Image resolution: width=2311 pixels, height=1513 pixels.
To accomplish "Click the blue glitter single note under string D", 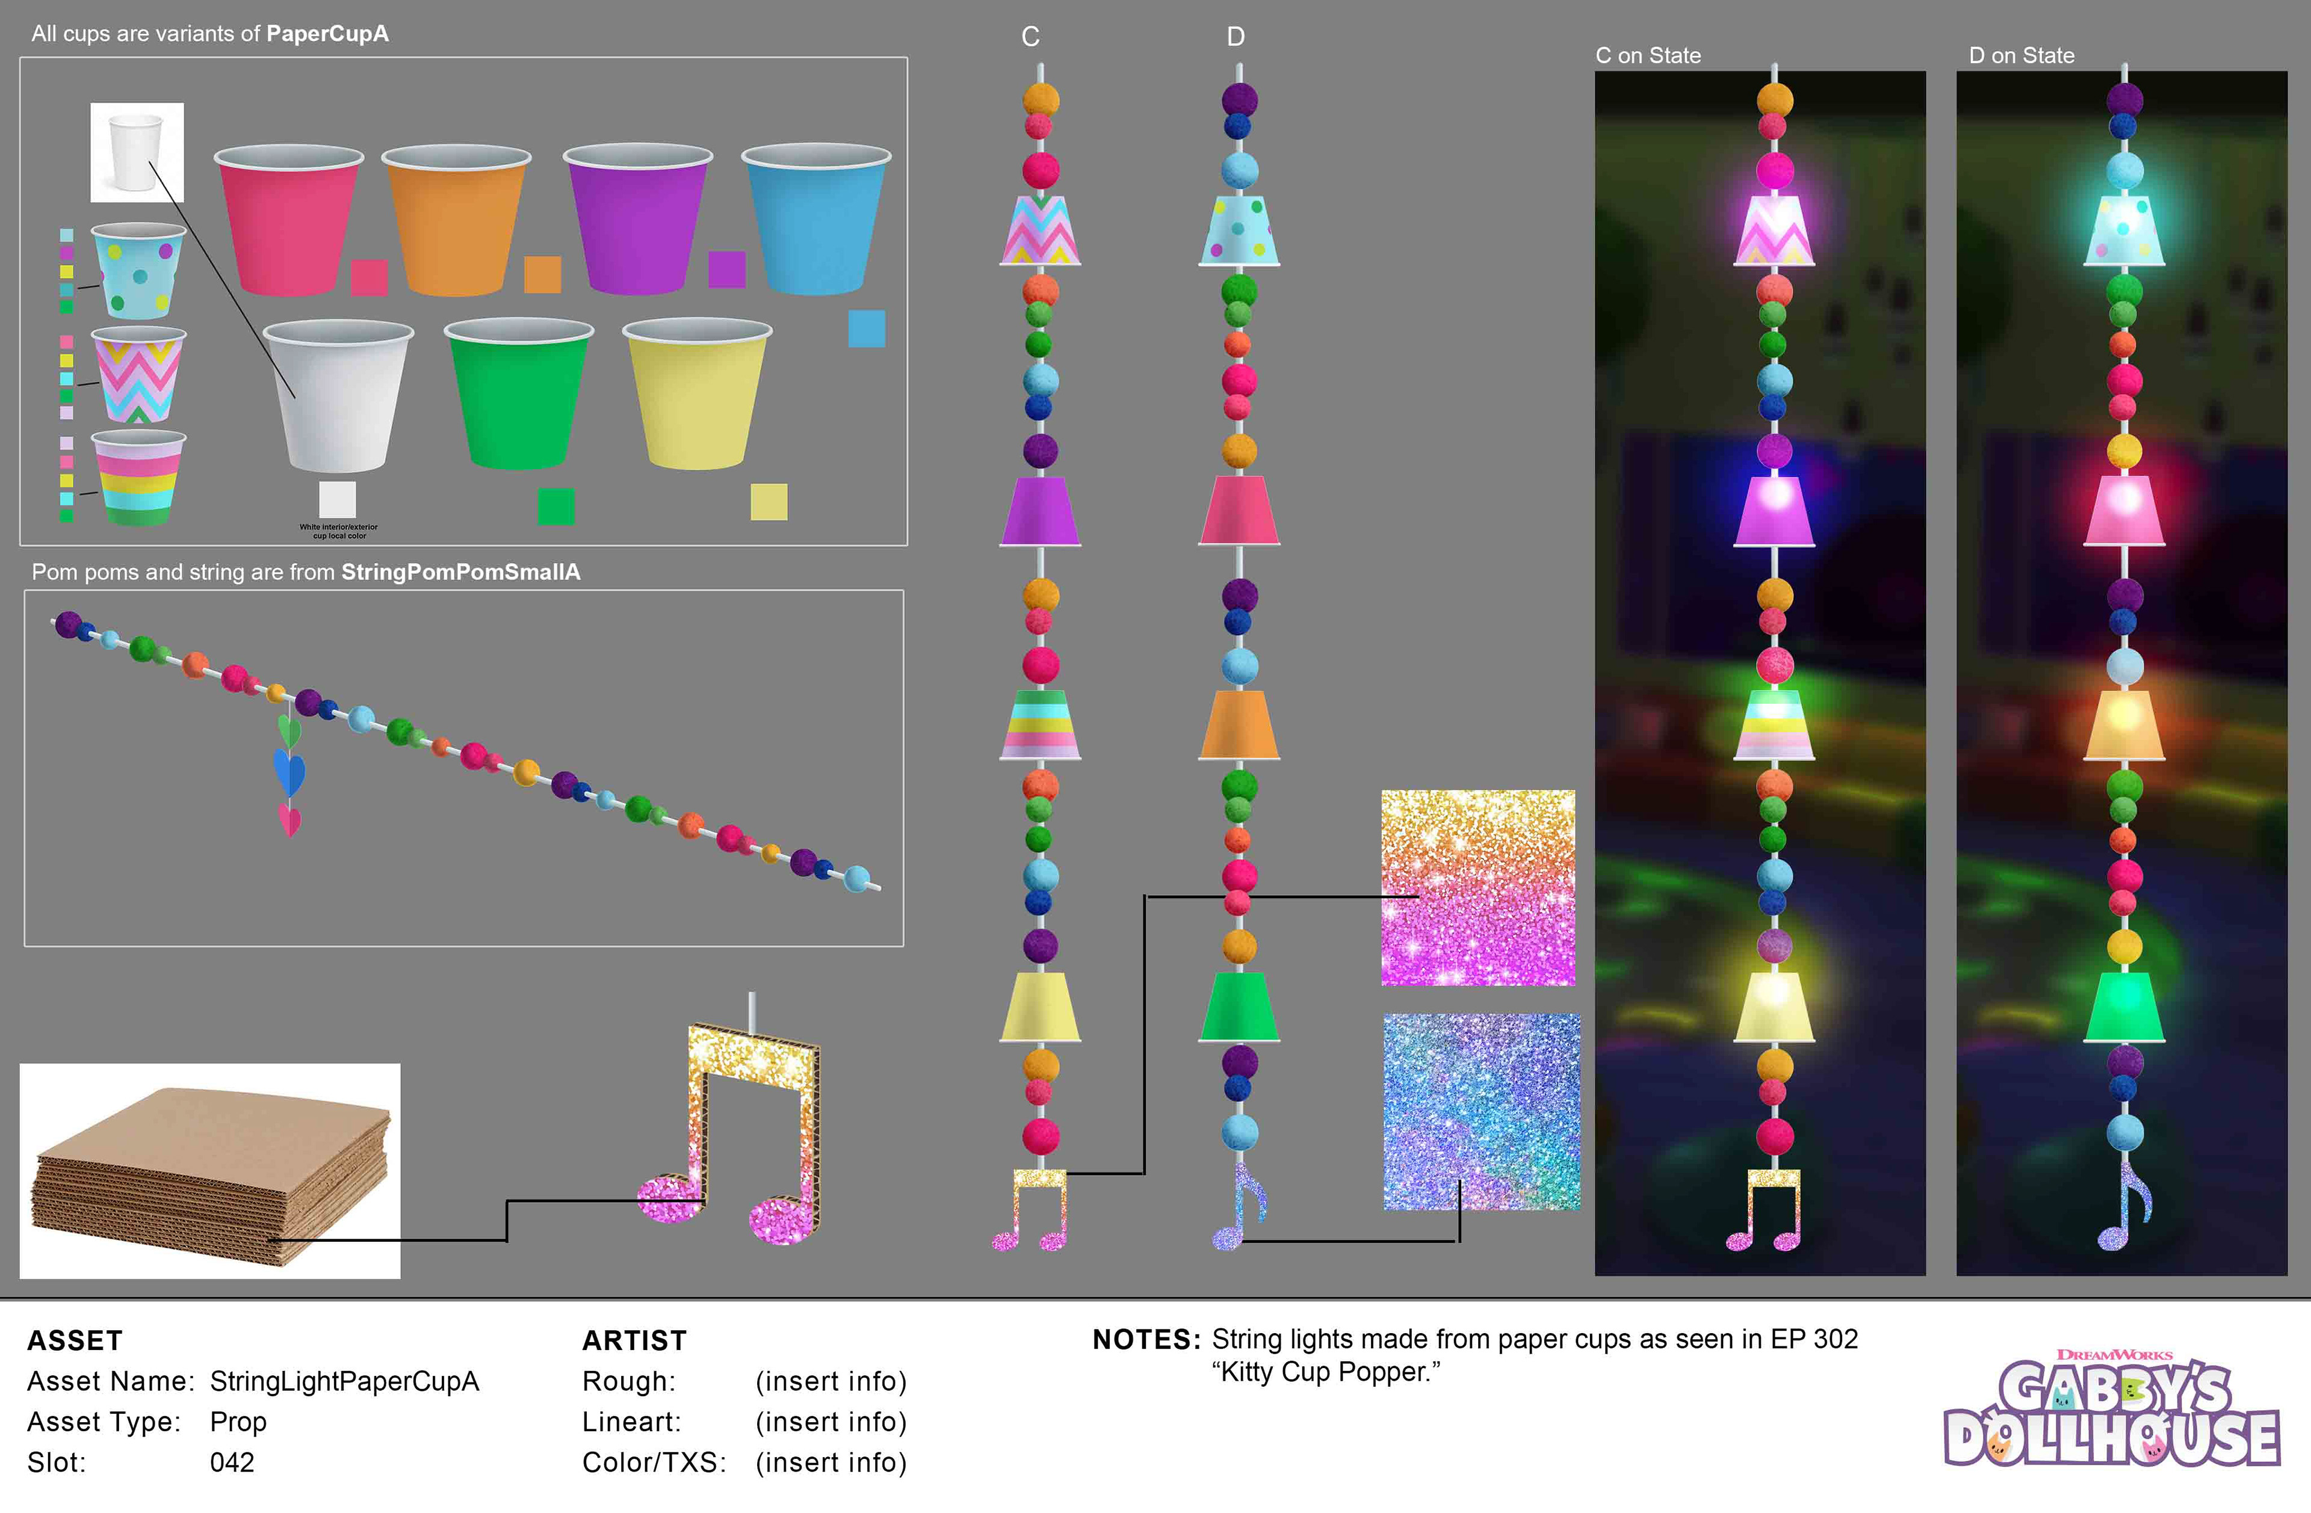I will 1240,1206.
